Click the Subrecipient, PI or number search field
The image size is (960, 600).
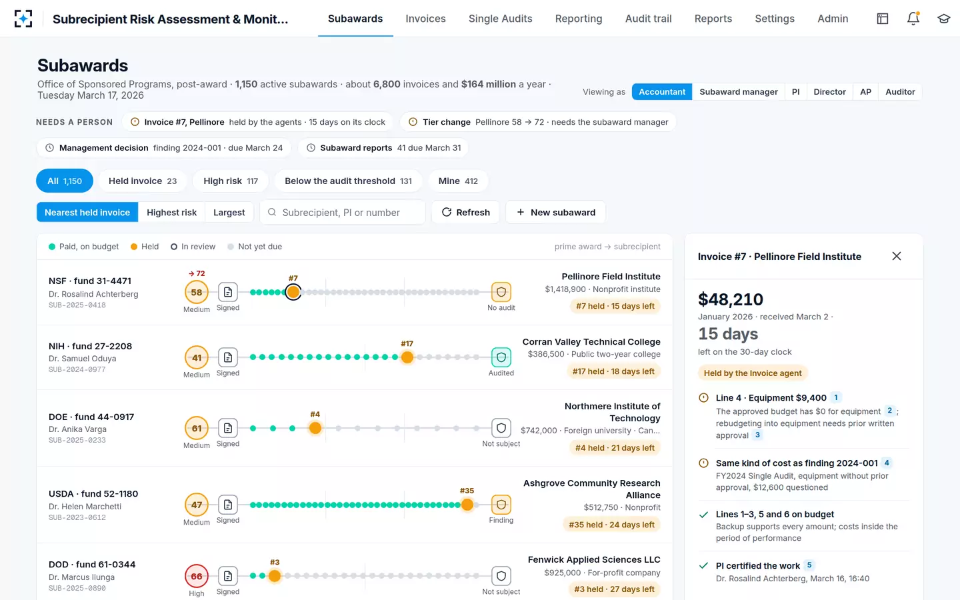coord(343,213)
